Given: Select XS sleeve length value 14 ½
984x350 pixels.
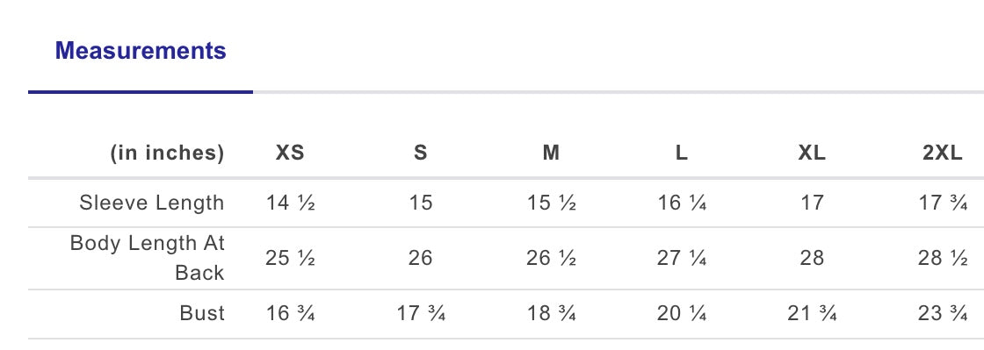Looking at the screenshot, I should [x=290, y=203].
